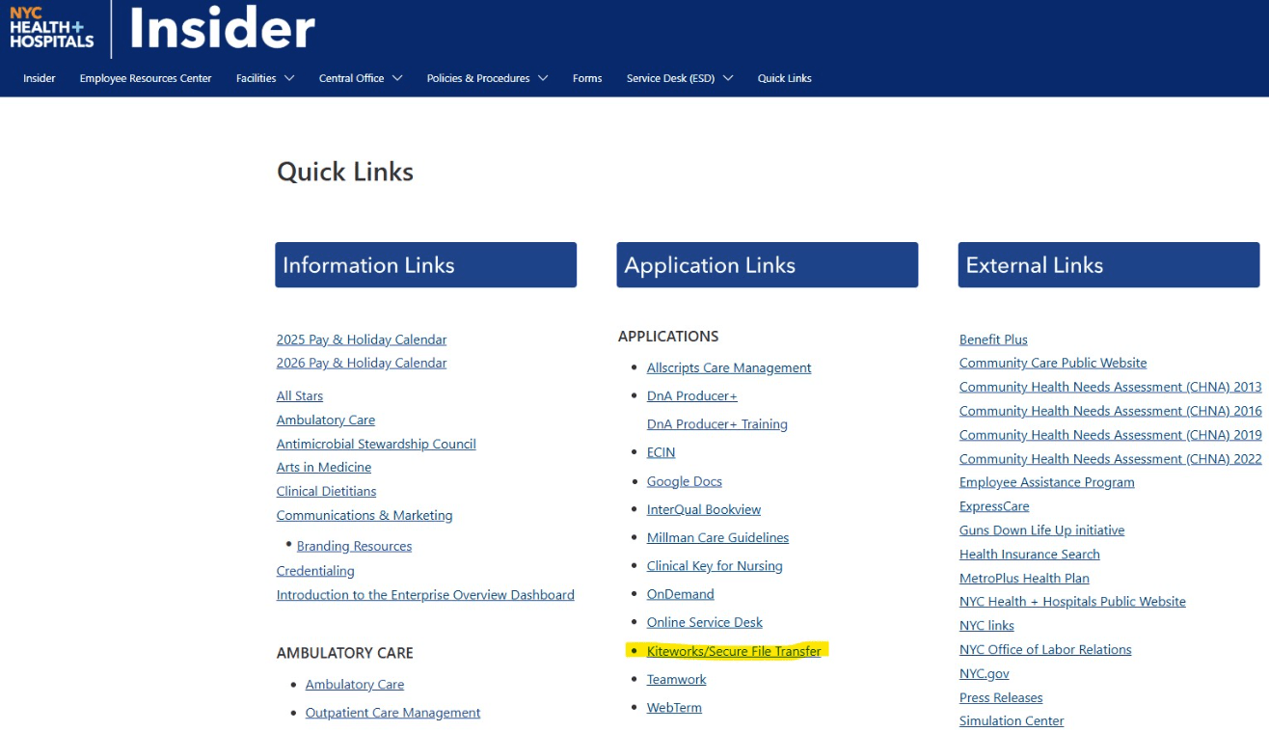1269x732 pixels.
Task: Open the Branding Resources link
Action: coord(354,546)
